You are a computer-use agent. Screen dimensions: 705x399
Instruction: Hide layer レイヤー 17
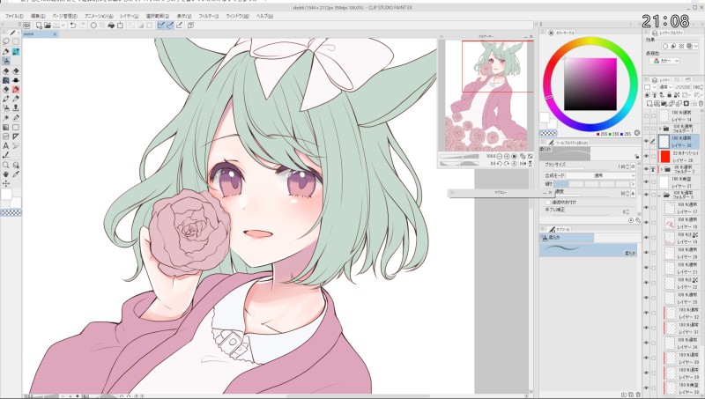tap(647, 208)
